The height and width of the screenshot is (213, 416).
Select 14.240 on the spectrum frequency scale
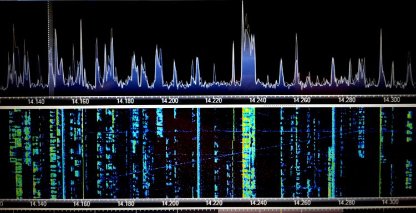tap(257, 101)
